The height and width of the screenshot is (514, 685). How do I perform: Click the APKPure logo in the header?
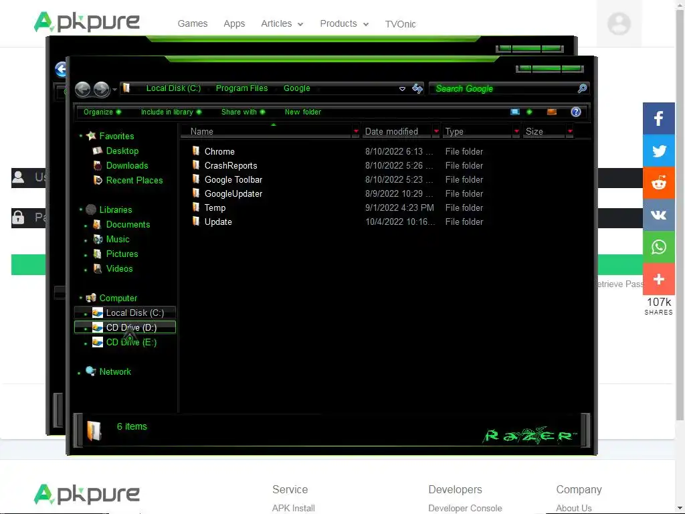[87, 22]
